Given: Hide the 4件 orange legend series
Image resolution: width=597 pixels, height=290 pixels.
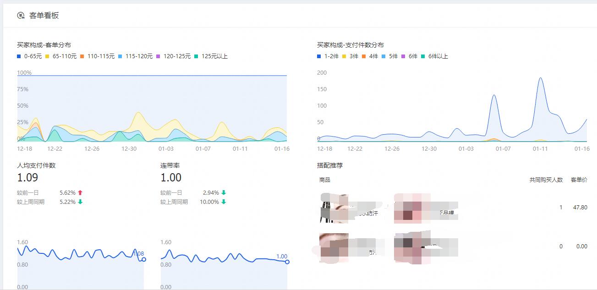Looking at the screenshot, I should click(x=370, y=56).
